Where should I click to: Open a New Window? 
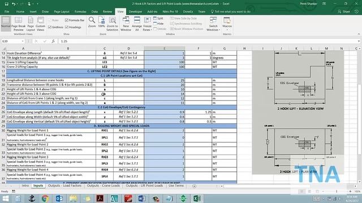pos(126,24)
